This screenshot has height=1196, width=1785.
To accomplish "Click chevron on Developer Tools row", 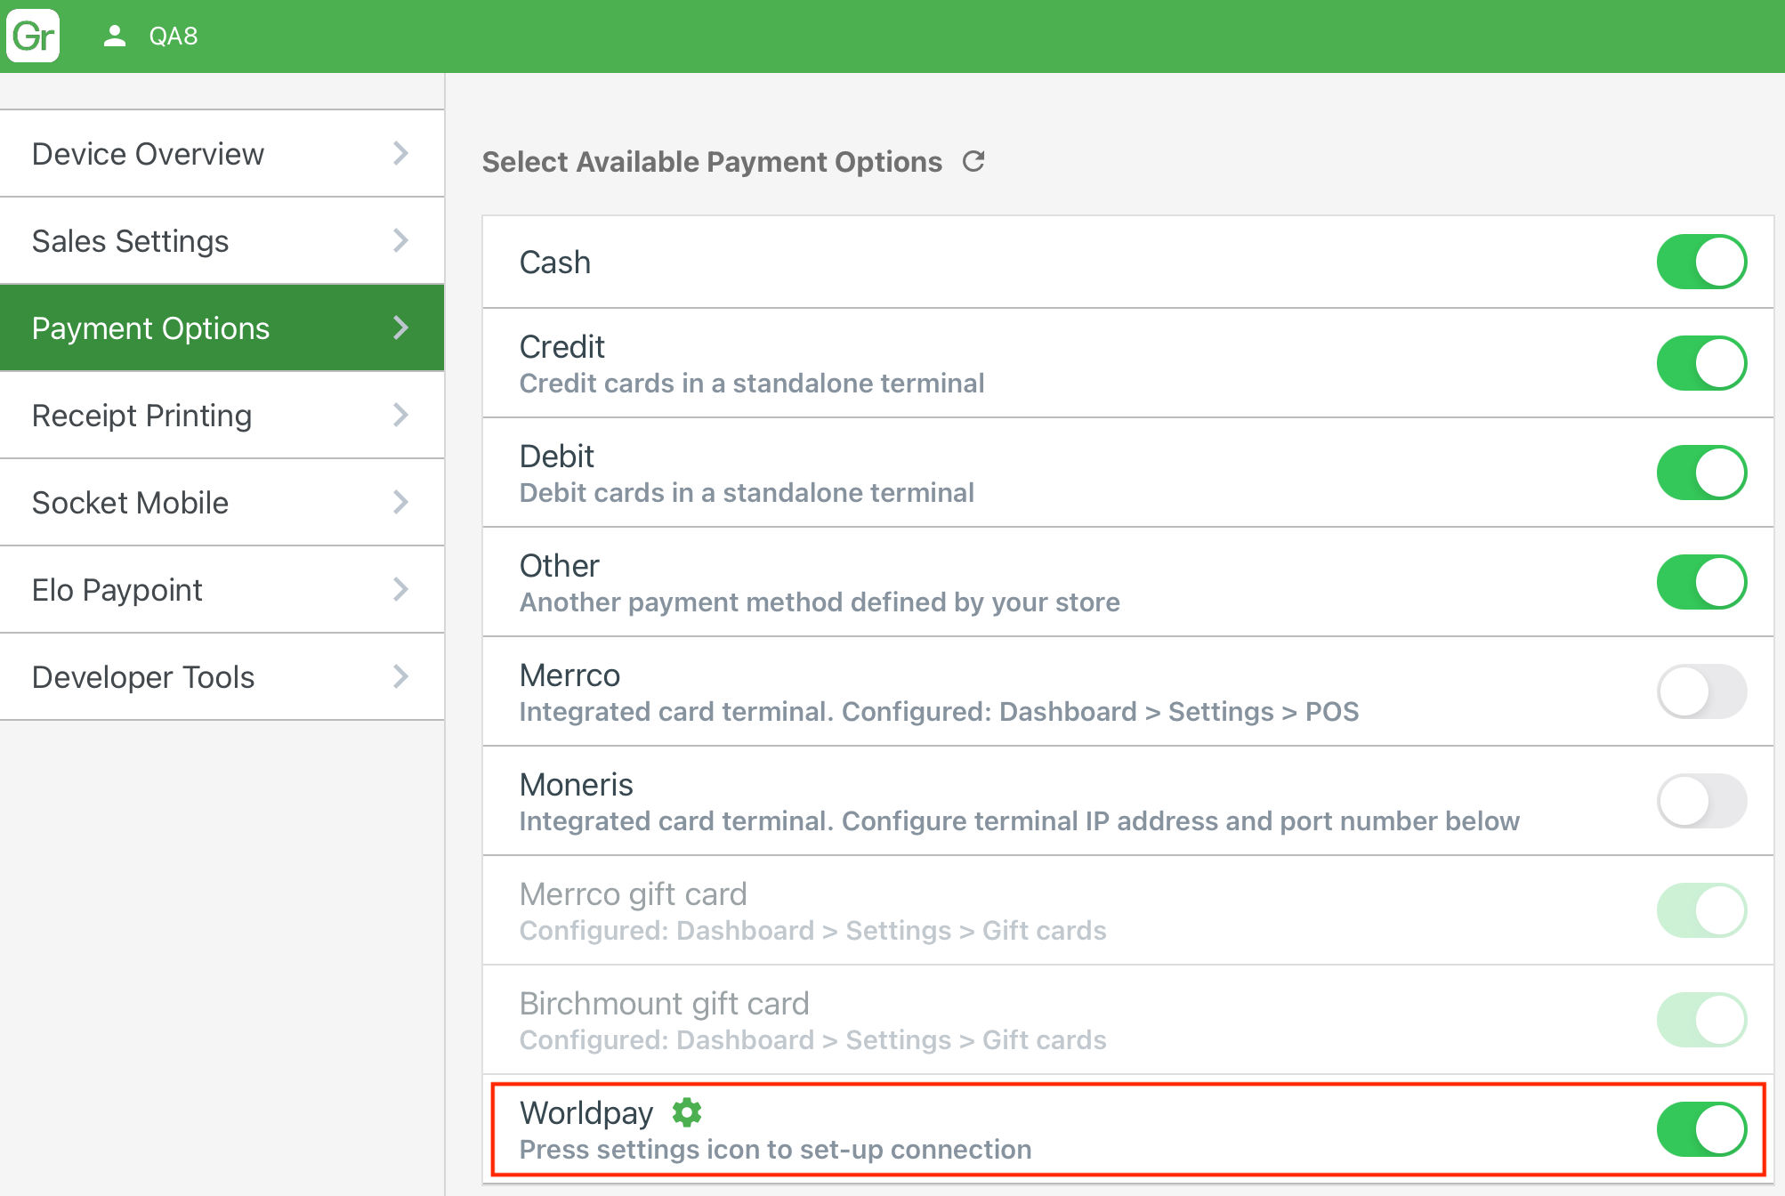I will [400, 676].
